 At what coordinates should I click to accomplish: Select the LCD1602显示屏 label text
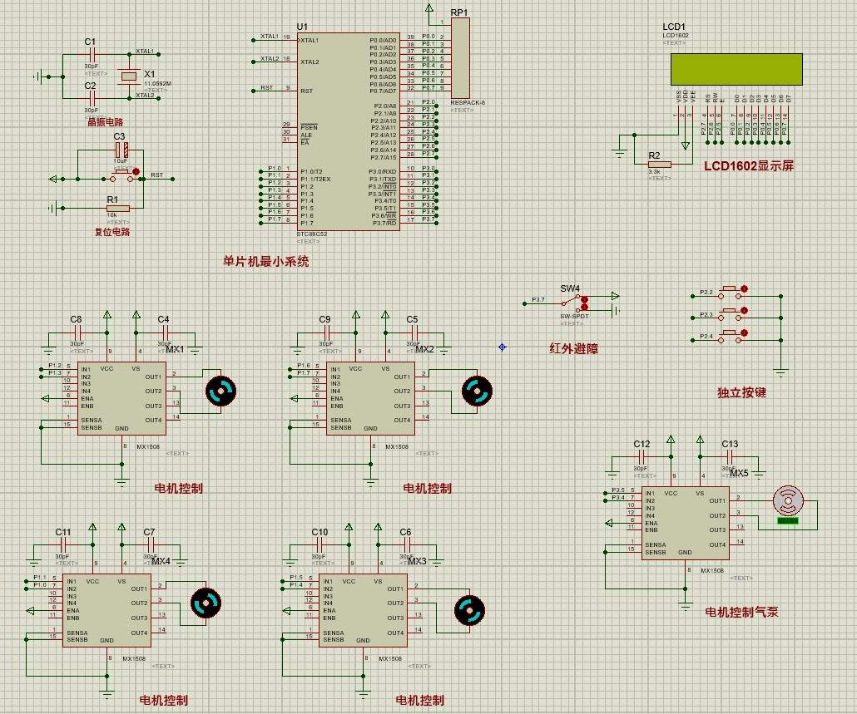(749, 166)
